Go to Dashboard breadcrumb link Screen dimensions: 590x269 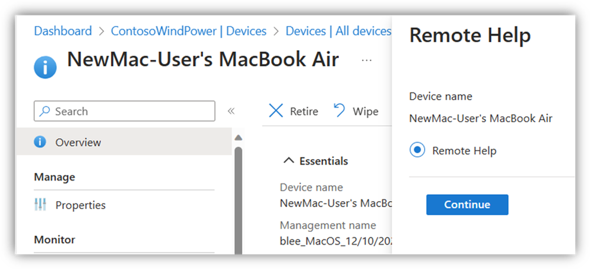point(63,31)
